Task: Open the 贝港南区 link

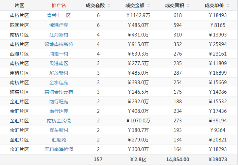Action: (x=59, y=63)
